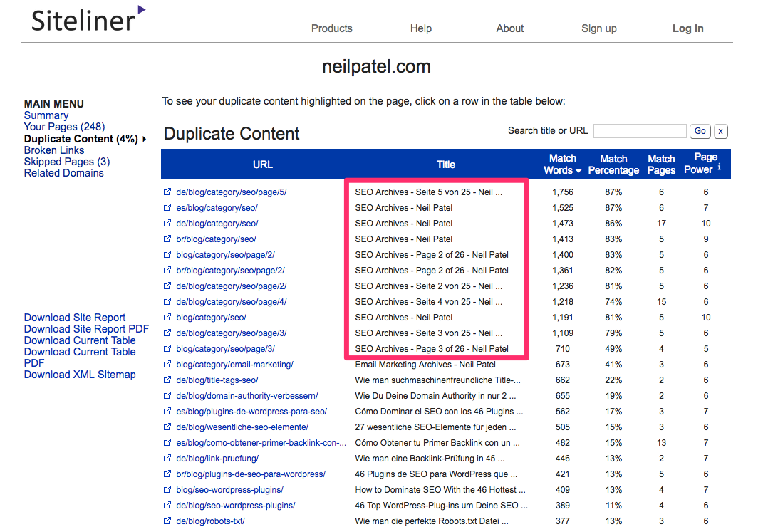Open the Products menu

coord(332,28)
